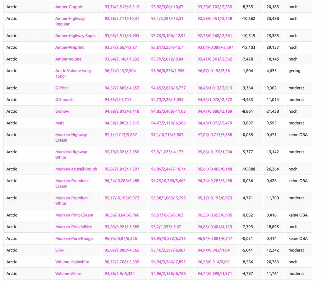Open the Munken-Premium-Cream link

coord(72,184)
